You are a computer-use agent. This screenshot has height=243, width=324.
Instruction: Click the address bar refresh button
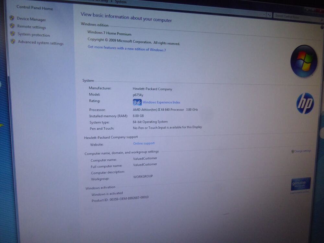tap(269, 15)
